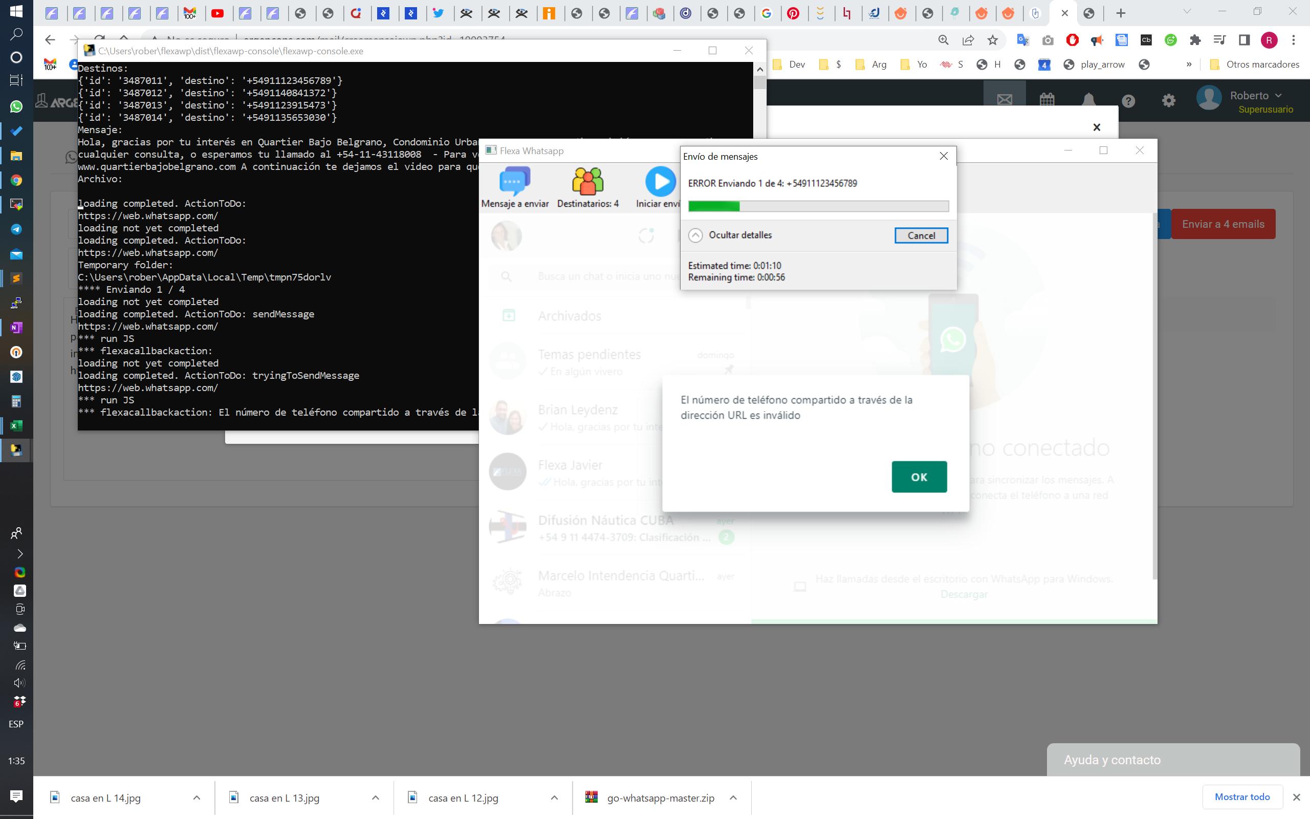Screen dimensions: 1310x819
Task: Click the red 'Enviar a 4 emails' button
Action: click(x=1224, y=224)
